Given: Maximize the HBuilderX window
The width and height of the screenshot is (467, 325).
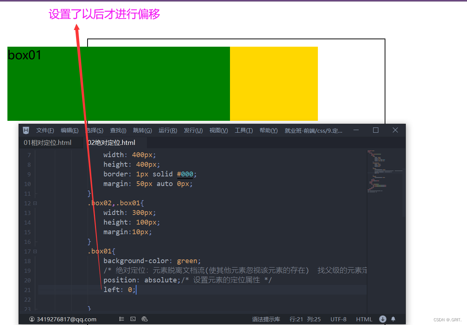Looking at the screenshot, I should coord(376,130).
